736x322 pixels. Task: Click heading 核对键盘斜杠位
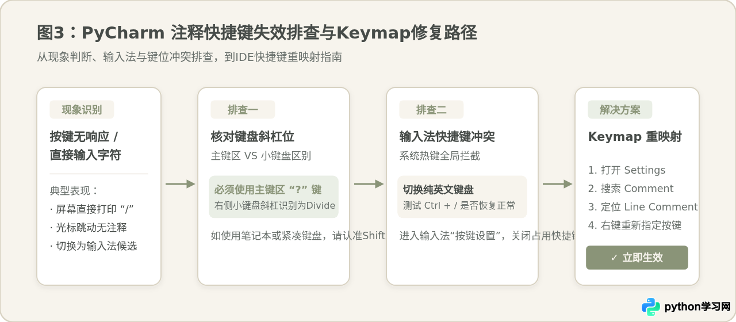(252, 137)
